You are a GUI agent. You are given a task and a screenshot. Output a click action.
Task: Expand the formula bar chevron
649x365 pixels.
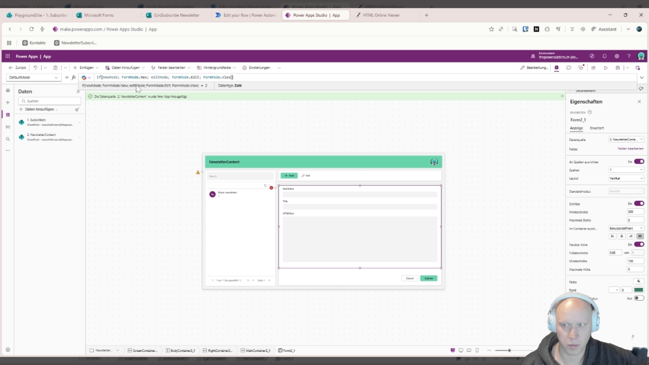coord(642,77)
